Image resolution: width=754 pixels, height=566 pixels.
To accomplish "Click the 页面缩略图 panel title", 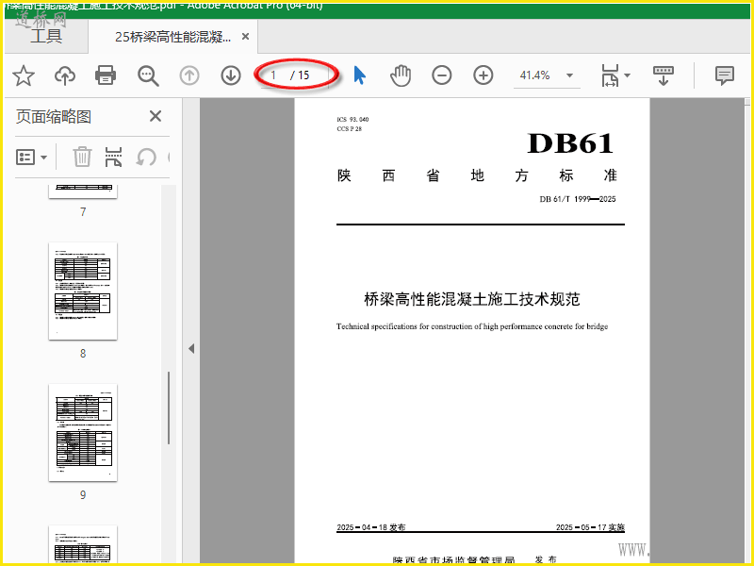I will 54,116.
